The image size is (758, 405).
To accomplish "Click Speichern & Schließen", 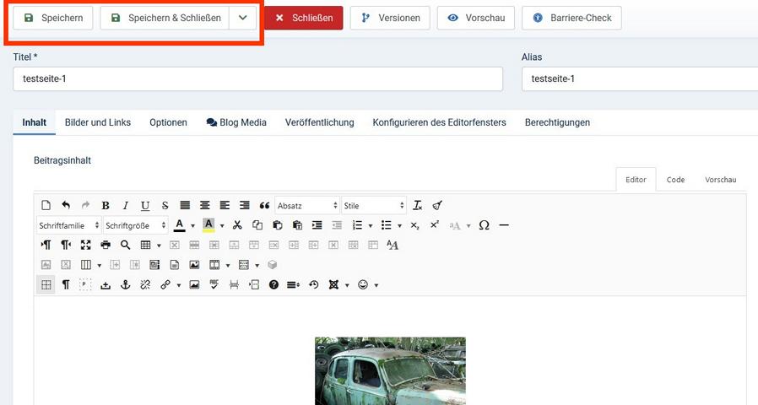I will point(165,18).
